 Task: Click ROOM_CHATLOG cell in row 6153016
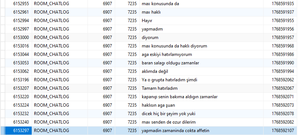(60, 46)
